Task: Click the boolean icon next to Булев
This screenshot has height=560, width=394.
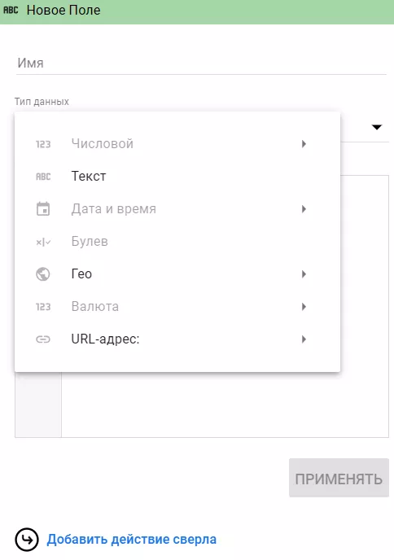Action: 43,242
